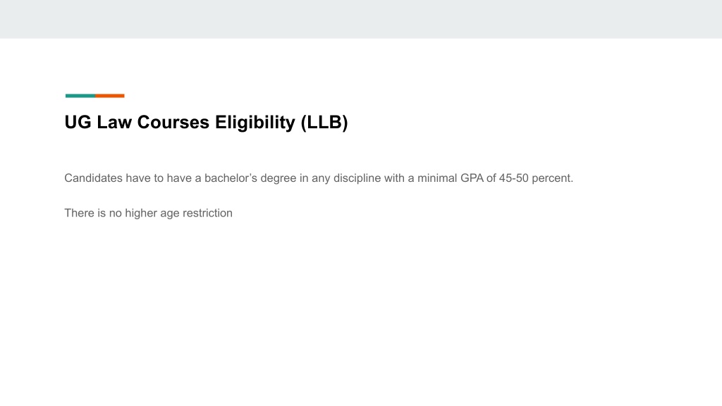The width and height of the screenshot is (722, 406).
Task: Click the word 'percent.' ending the first paragraph
Action: click(x=553, y=178)
